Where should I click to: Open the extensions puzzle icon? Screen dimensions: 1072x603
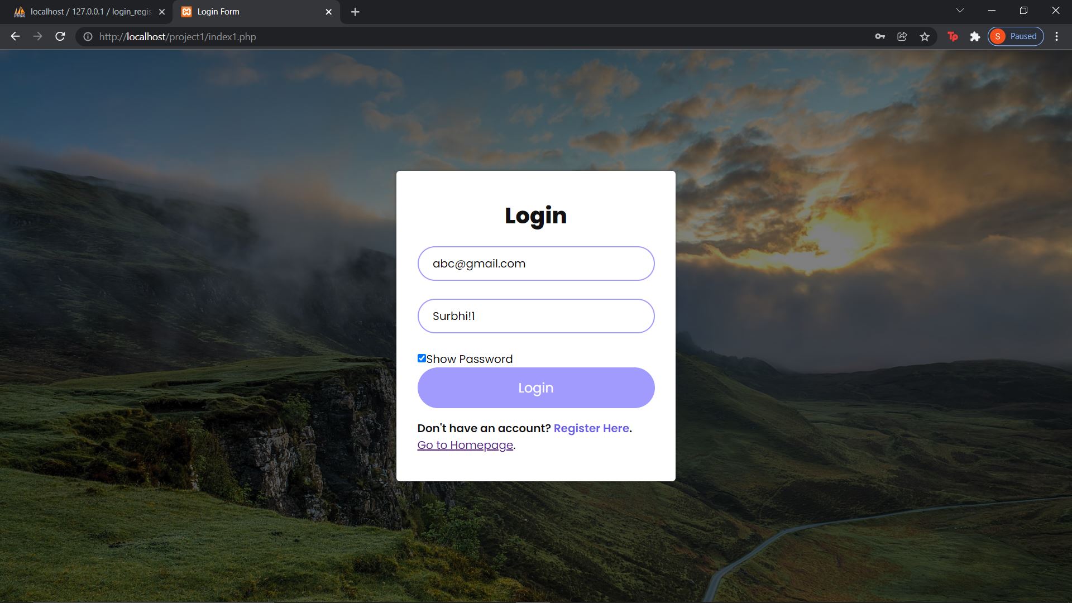pyautogui.click(x=975, y=36)
